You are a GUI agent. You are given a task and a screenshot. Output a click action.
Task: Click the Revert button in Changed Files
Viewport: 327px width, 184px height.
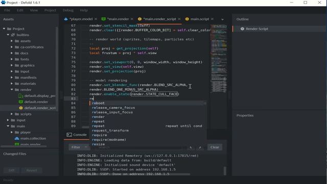tap(32, 170)
